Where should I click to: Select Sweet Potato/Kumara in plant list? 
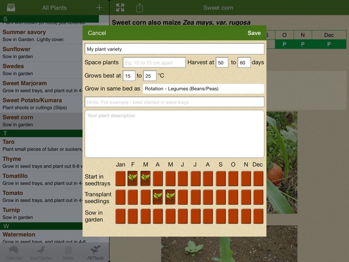[41, 104]
